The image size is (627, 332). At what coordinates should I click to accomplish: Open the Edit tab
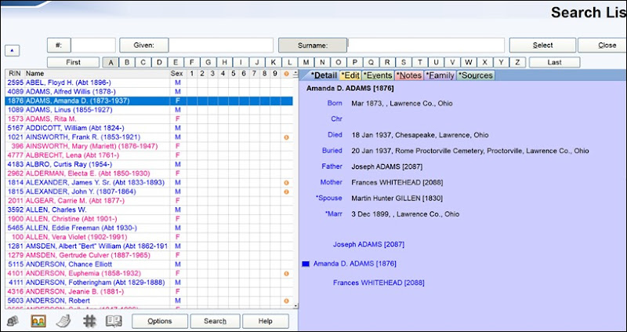(x=350, y=75)
